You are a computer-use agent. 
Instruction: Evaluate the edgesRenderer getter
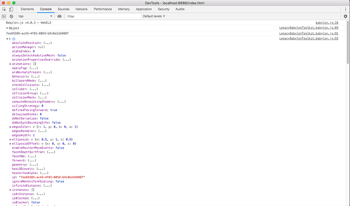click(x=42, y=131)
